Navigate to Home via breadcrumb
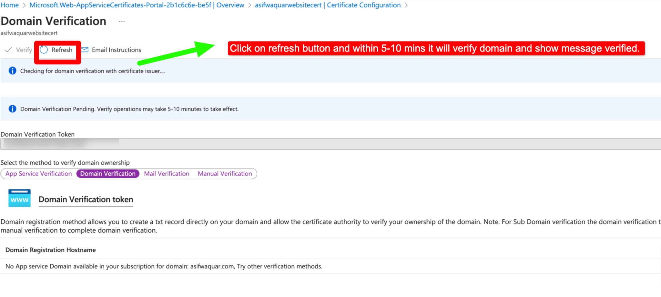 coord(9,5)
